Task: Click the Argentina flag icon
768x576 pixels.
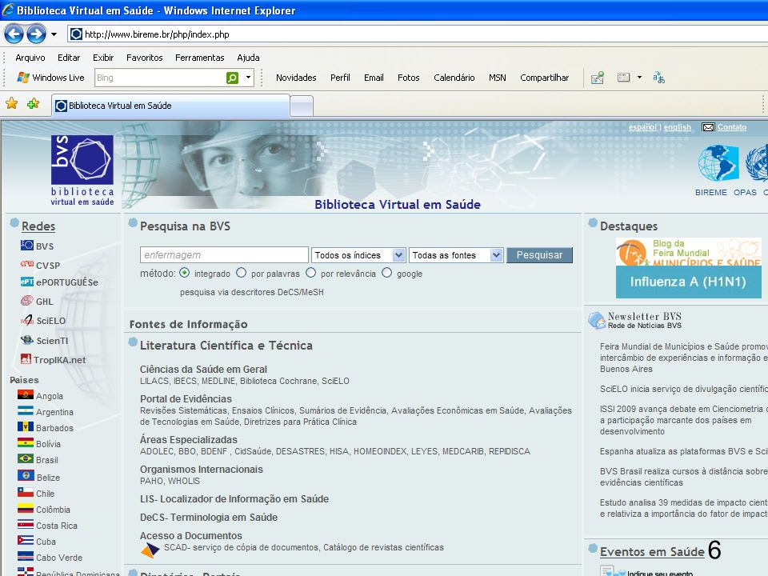Action: tap(26, 410)
